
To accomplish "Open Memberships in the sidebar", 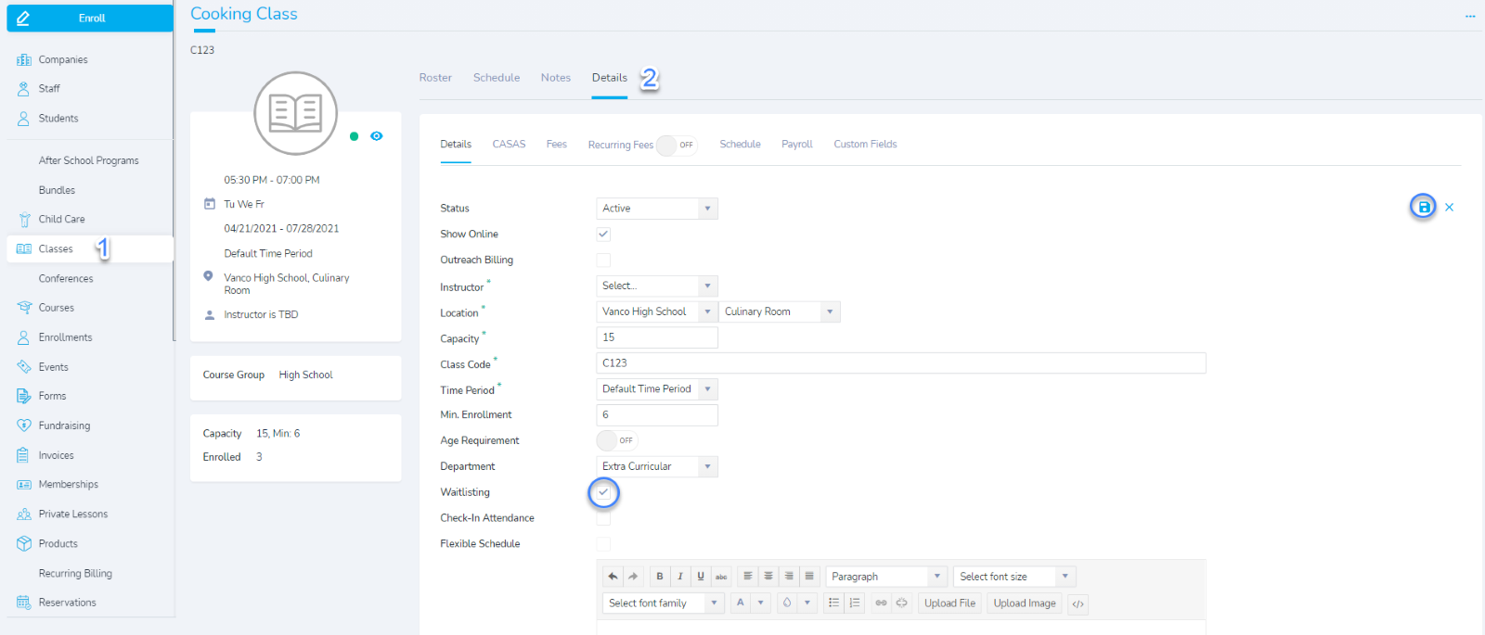I will pos(68,485).
